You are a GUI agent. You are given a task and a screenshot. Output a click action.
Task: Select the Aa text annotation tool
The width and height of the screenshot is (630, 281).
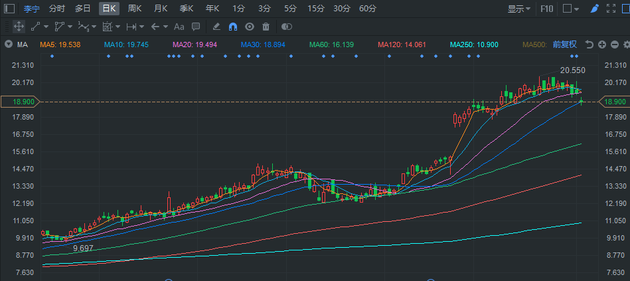click(x=179, y=27)
